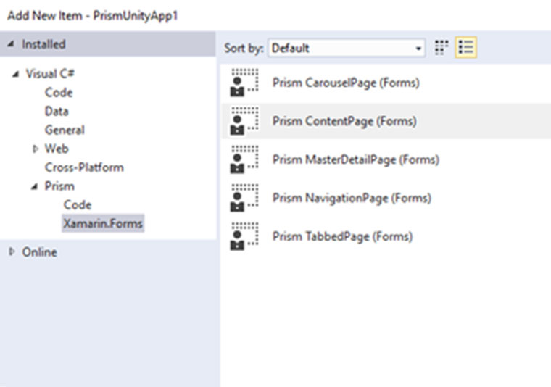Choose Prism CarouselPage (Forms) template text

click(346, 83)
